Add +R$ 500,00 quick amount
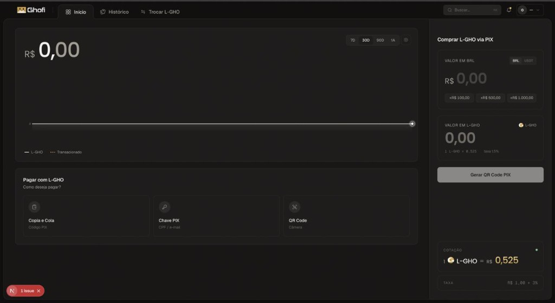This screenshot has width=555, height=303. 491,98
